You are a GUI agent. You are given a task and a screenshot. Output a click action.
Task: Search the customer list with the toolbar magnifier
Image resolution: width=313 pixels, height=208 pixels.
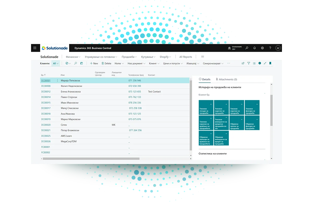click(x=75, y=63)
